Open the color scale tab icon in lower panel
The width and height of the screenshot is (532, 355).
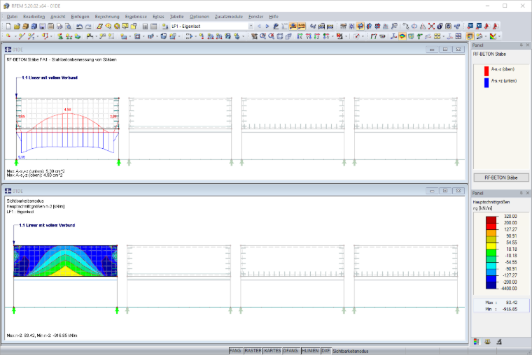pyautogui.click(x=476, y=342)
